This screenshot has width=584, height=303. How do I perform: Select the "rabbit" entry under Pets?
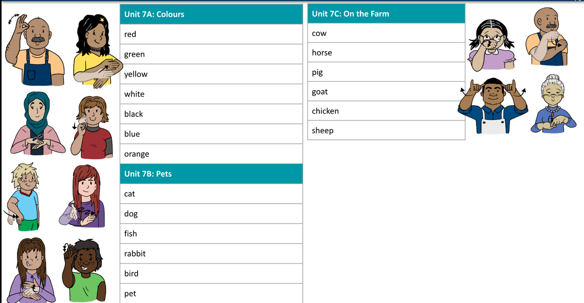tap(135, 253)
